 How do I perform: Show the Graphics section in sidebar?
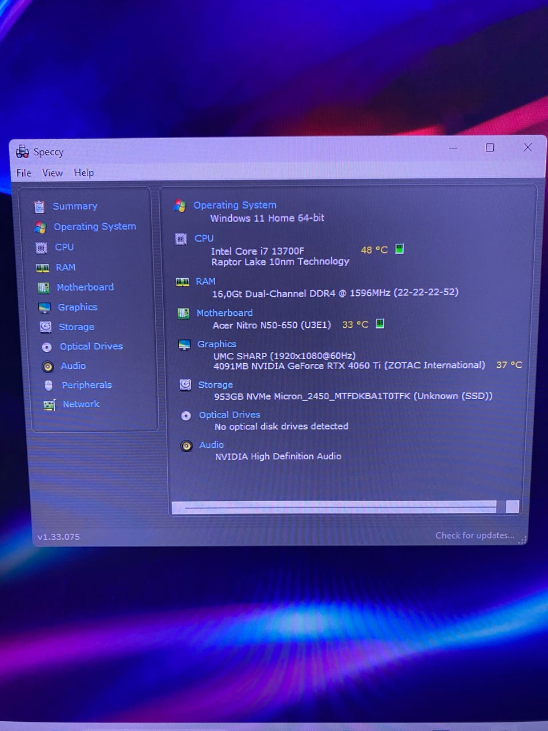(x=78, y=307)
